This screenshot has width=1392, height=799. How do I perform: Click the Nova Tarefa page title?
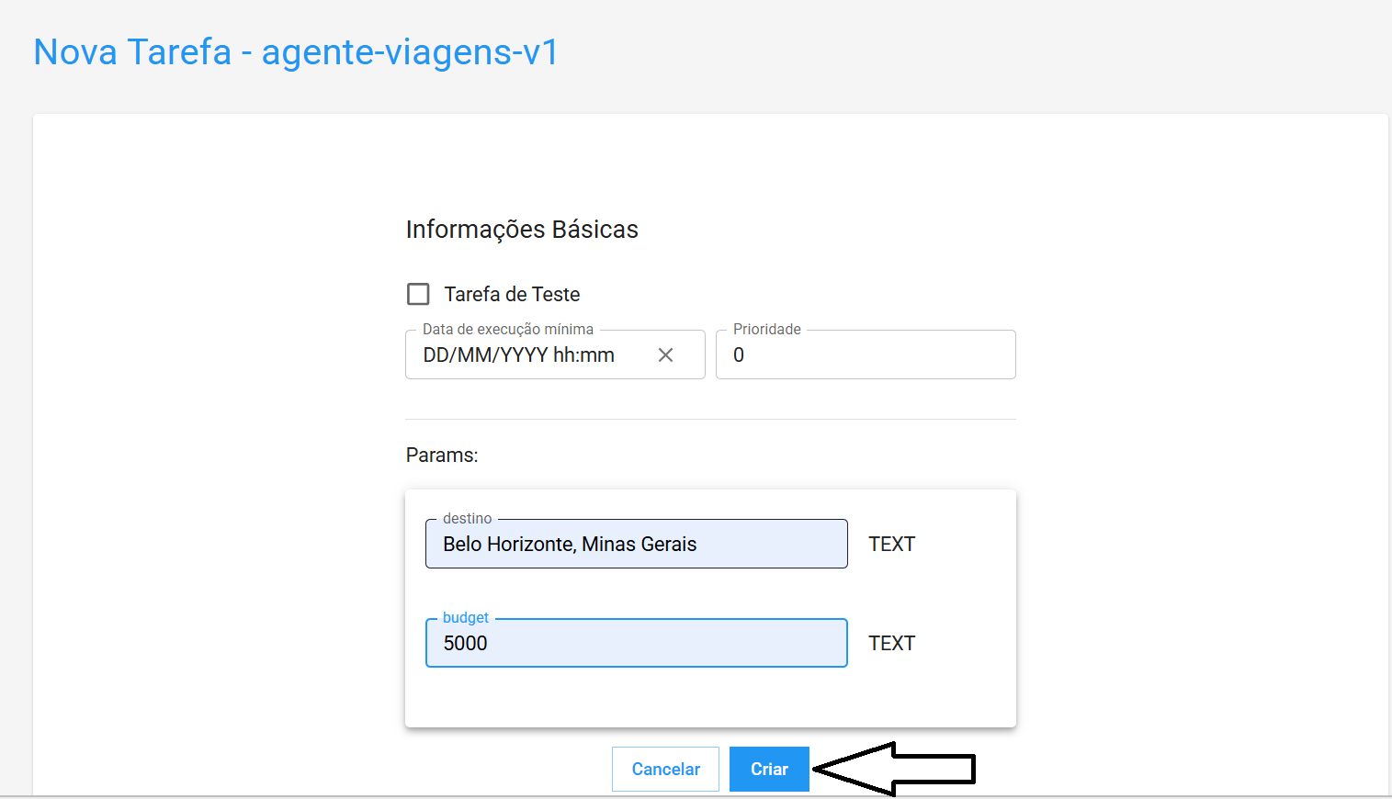(296, 52)
